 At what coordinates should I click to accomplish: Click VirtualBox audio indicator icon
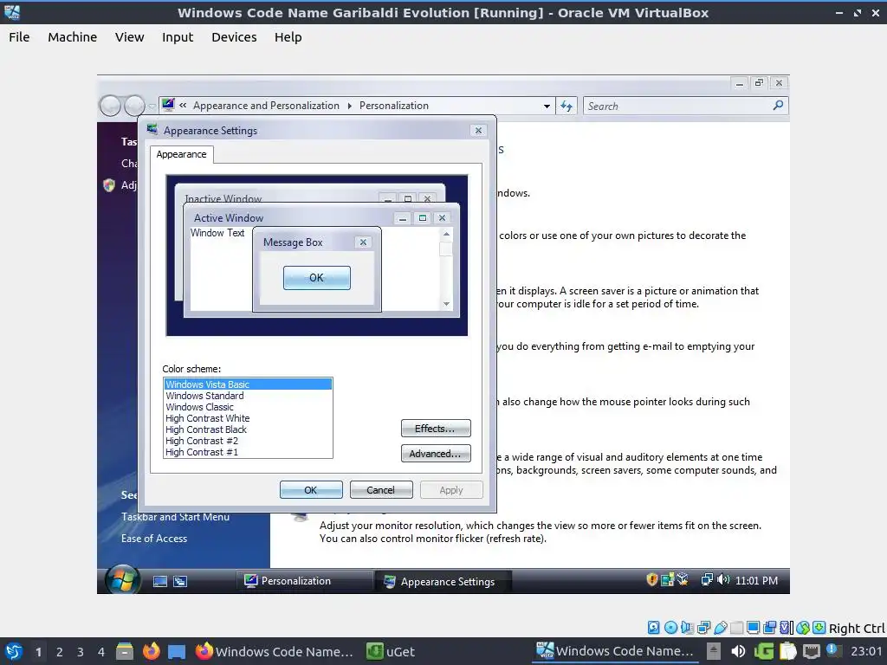687,627
